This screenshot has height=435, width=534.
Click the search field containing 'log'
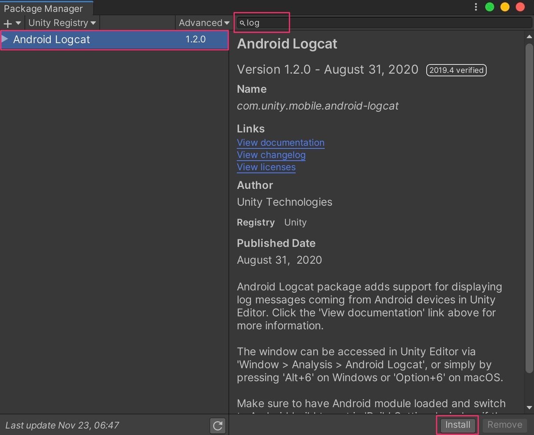(x=384, y=23)
